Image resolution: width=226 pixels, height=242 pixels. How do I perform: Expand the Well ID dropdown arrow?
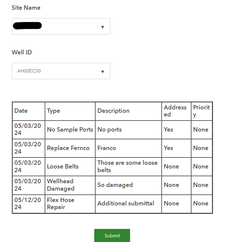click(x=103, y=71)
